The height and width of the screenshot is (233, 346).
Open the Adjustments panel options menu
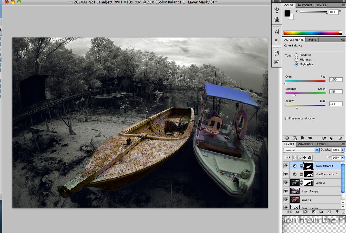tap(343, 40)
